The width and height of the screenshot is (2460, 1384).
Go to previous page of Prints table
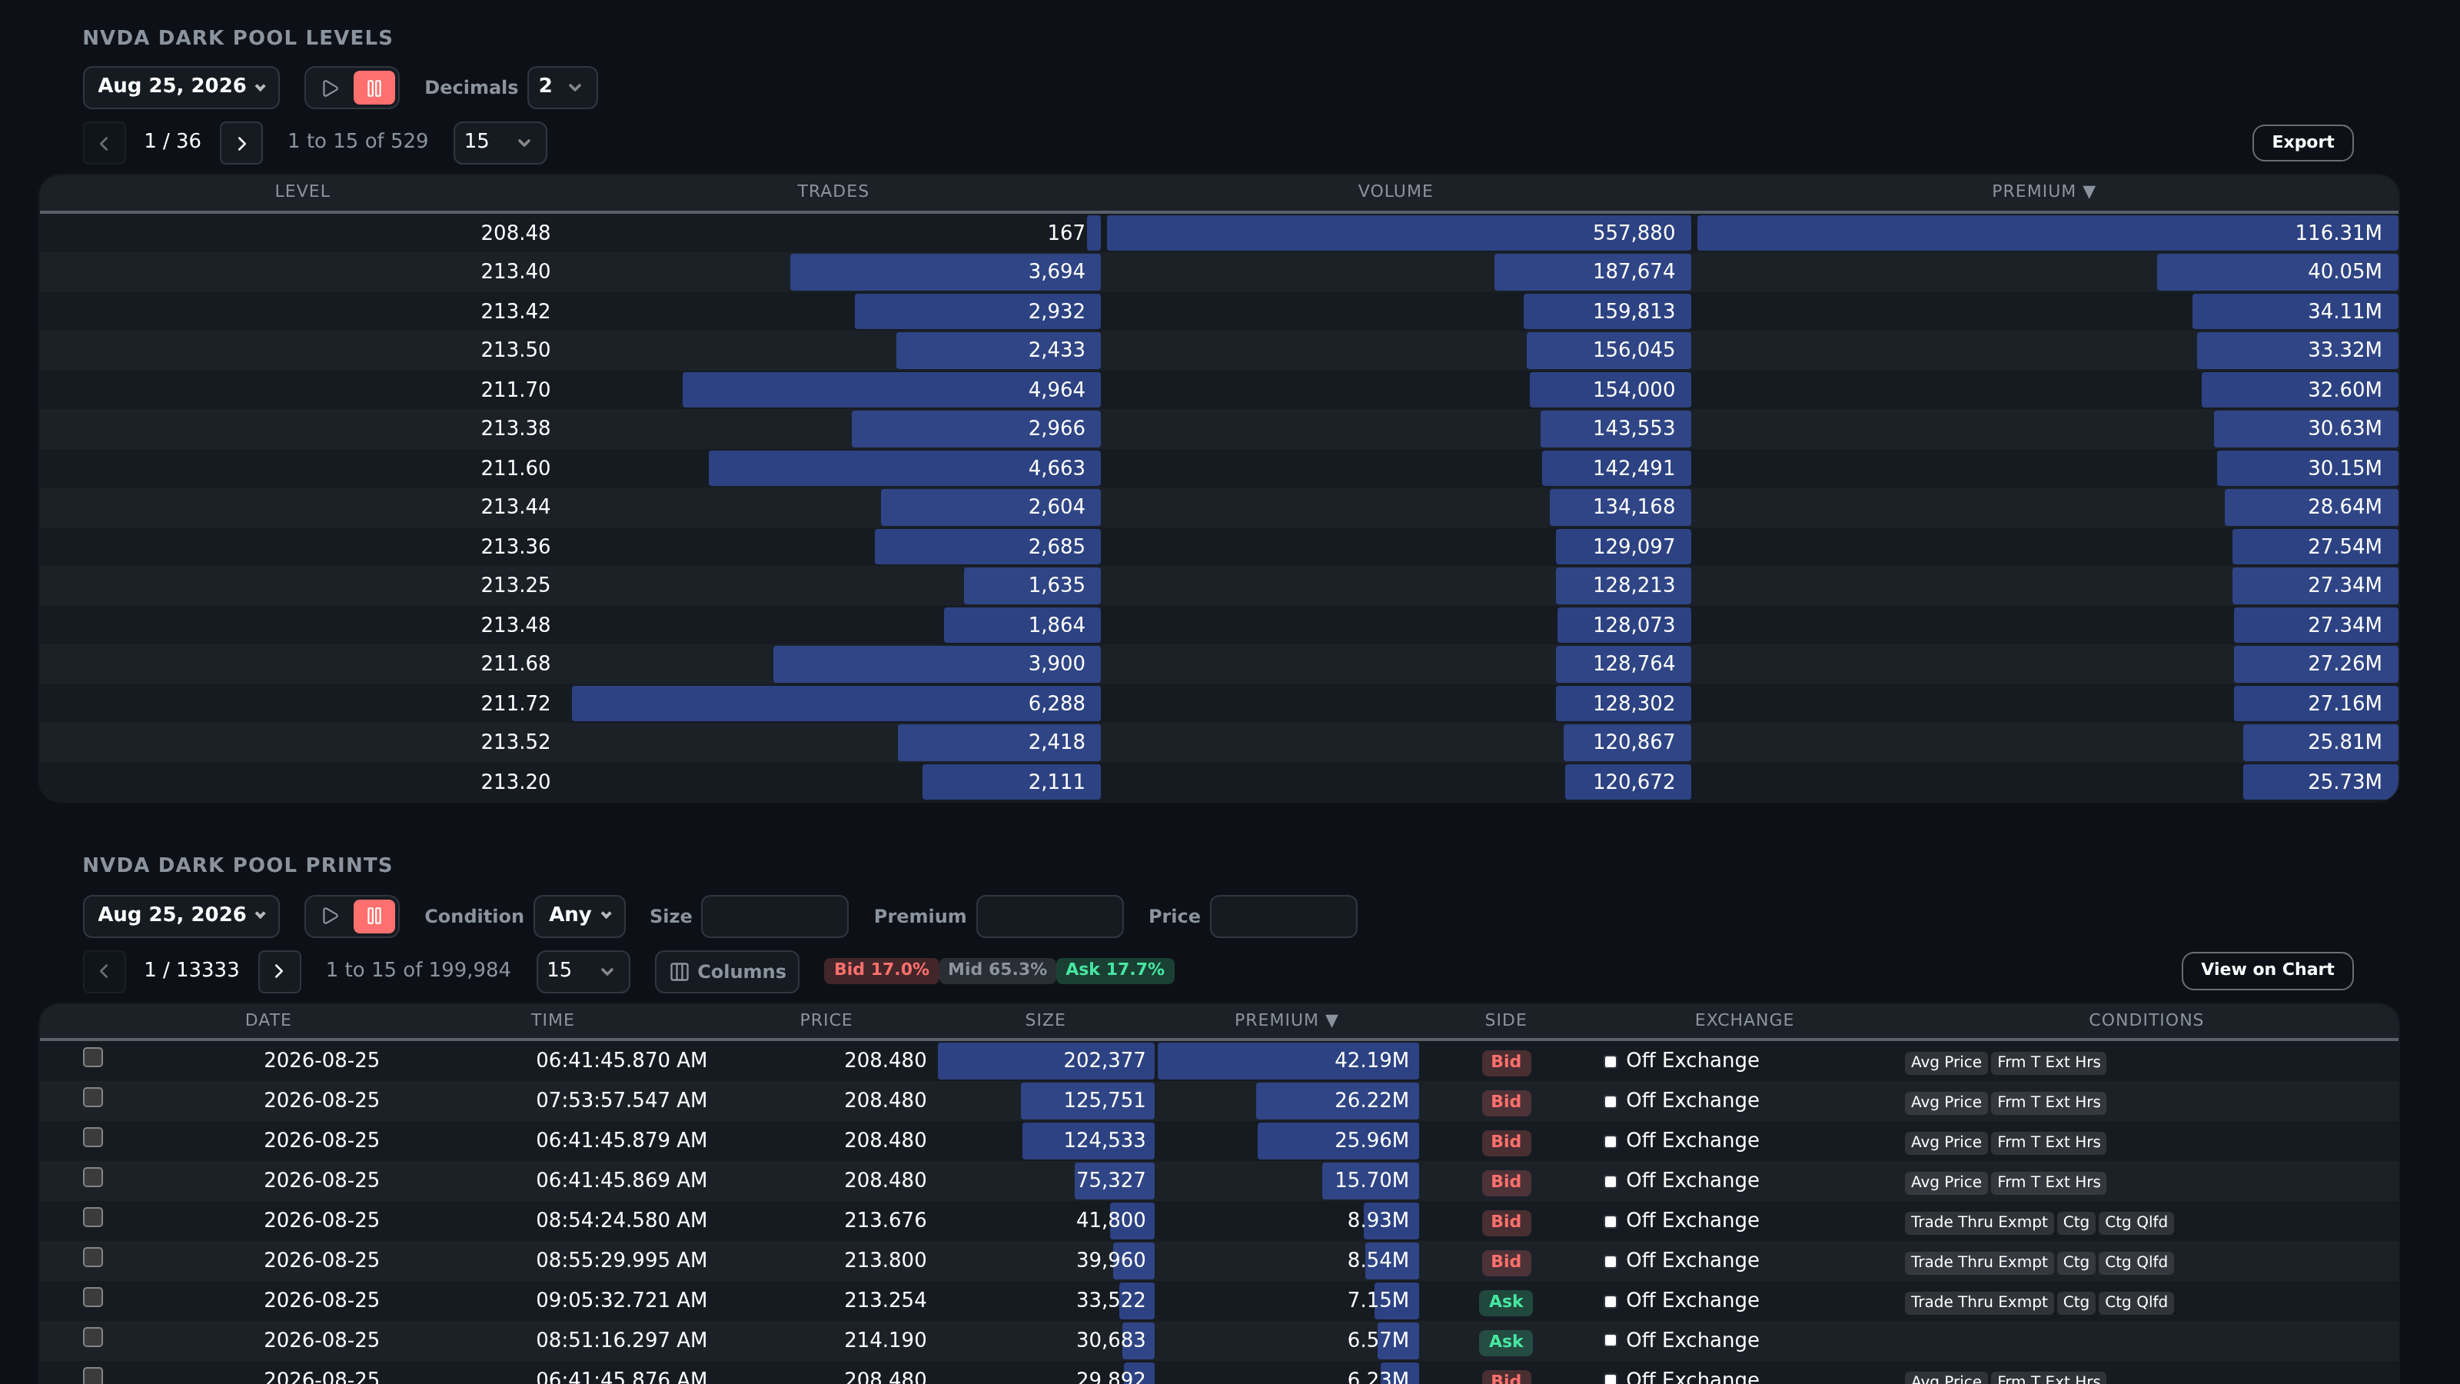[x=104, y=971]
